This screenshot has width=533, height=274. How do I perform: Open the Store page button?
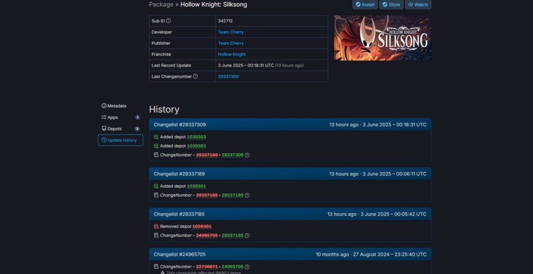(x=391, y=4)
